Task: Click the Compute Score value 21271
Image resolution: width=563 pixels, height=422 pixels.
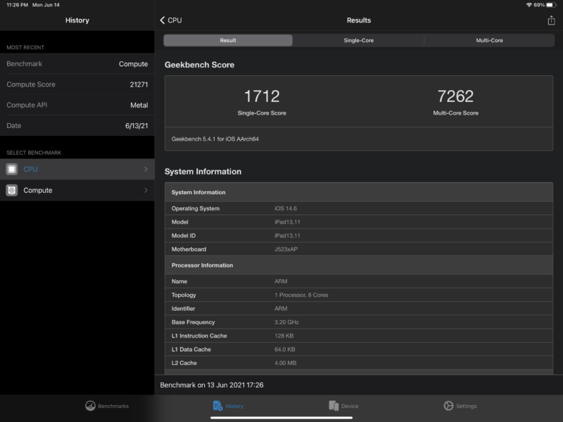Action: click(139, 84)
